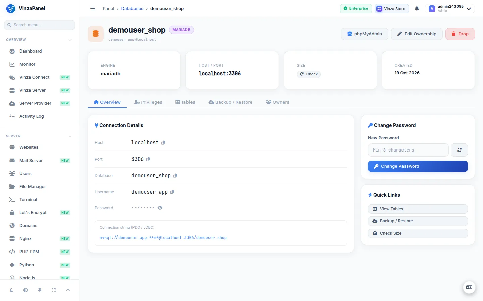This screenshot has width=483, height=301.
Task: Open the admin243095 account dropdown
Action: click(450, 9)
